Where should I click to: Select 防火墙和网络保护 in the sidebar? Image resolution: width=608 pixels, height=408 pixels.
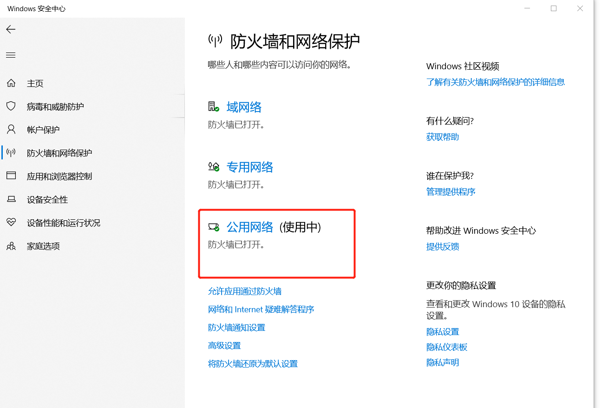tap(59, 153)
